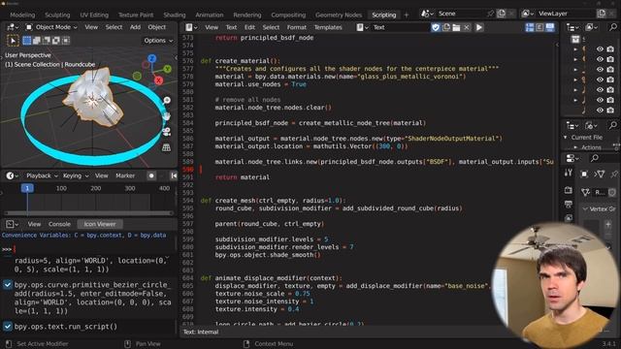Open Marker menu in timeline
The height and width of the screenshot is (349, 621).
click(125, 175)
